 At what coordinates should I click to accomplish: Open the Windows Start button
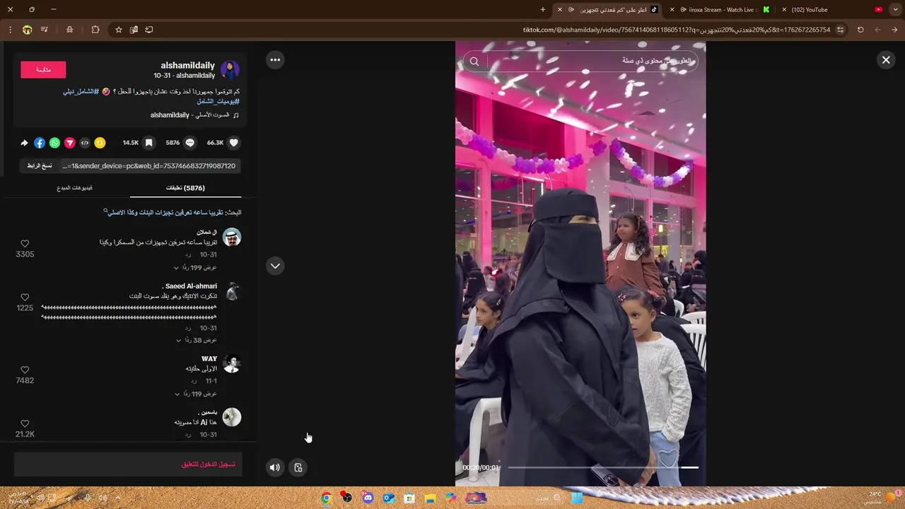577,498
